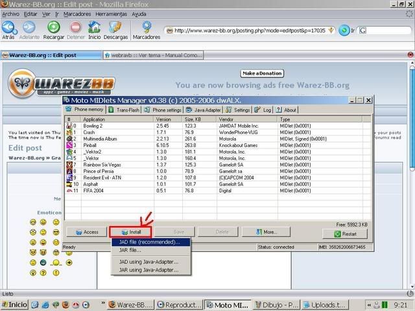Screen dimensions: 415x311
Task: Sort by the Size, KB column header
Action: pyautogui.click(x=200, y=119)
